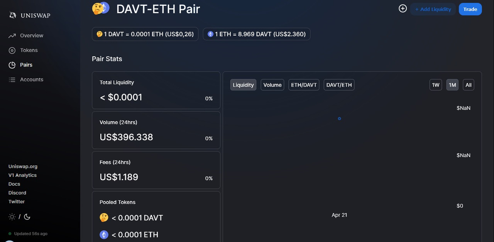The width and height of the screenshot is (494, 242).
Task: Click the US$1.189 fees value
Action: point(119,177)
